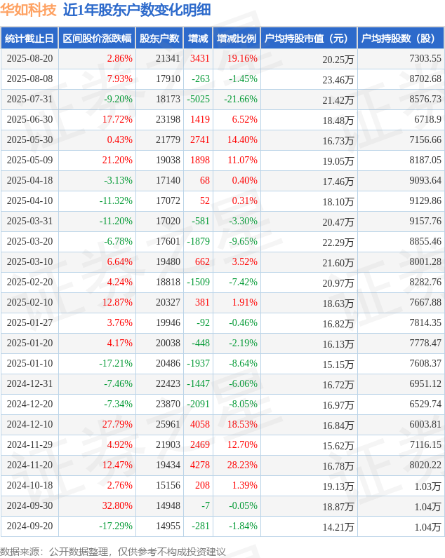This screenshot has width=445, height=558.
Task: Select the 2024-12-10 date cell
Action: point(29,424)
